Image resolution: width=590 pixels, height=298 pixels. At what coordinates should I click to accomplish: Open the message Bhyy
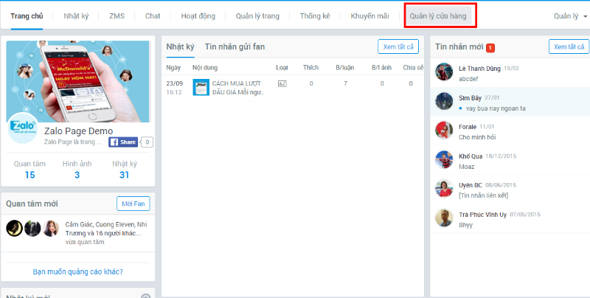tap(466, 225)
